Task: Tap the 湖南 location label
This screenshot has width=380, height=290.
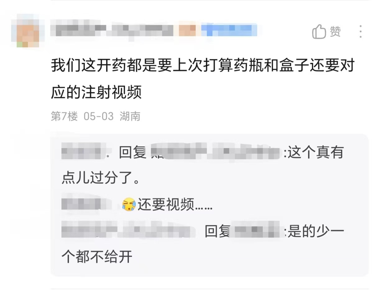Action: point(130,117)
